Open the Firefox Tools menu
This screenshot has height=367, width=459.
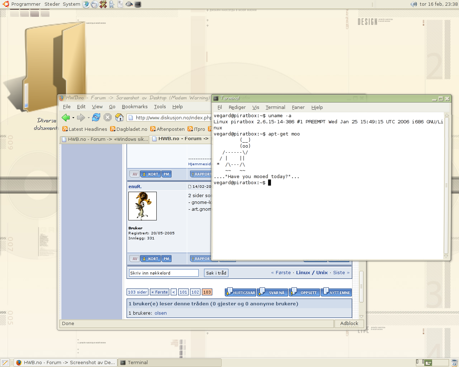coord(160,106)
